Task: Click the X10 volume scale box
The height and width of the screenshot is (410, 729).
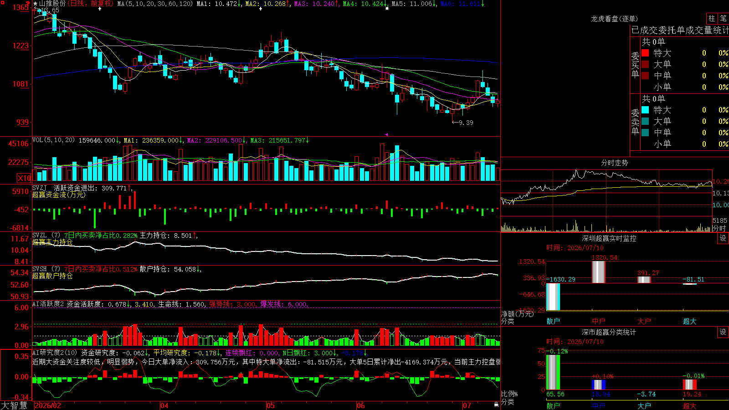Action: tap(24, 178)
